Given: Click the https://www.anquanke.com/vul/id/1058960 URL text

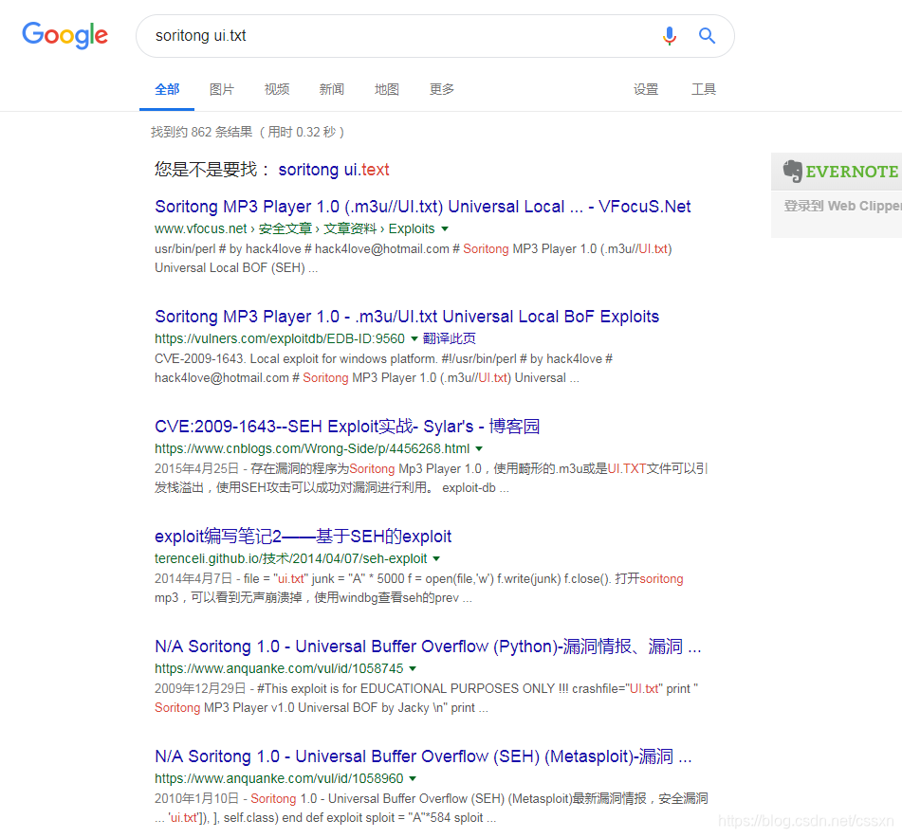Looking at the screenshot, I should (x=279, y=778).
